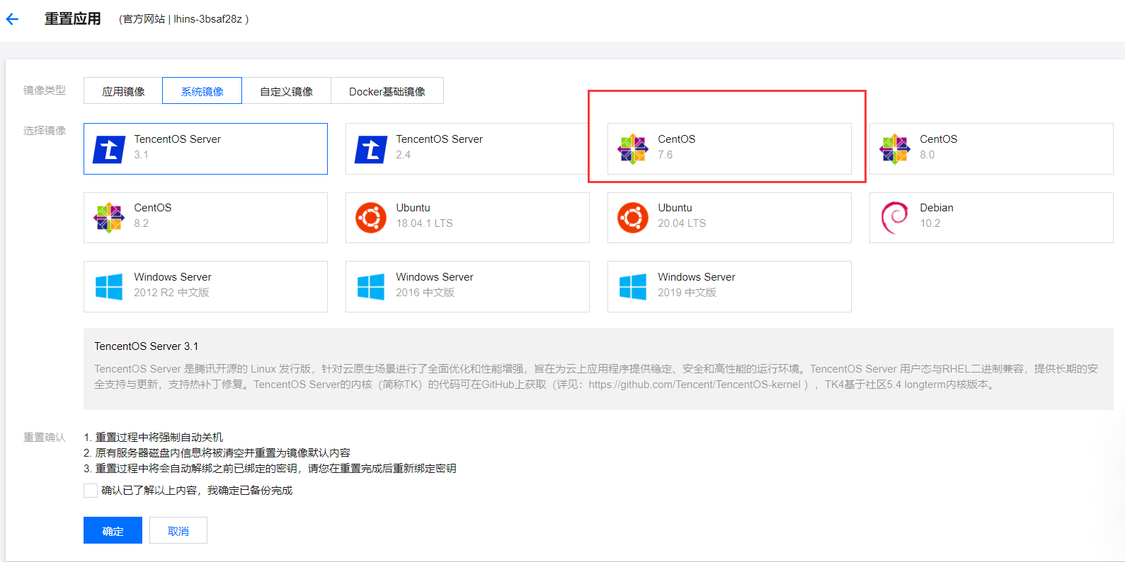This screenshot has height=562, width=1125.
Task: Click the TencentOS-kernel GitHub URL text
Action: click(695, 385)
